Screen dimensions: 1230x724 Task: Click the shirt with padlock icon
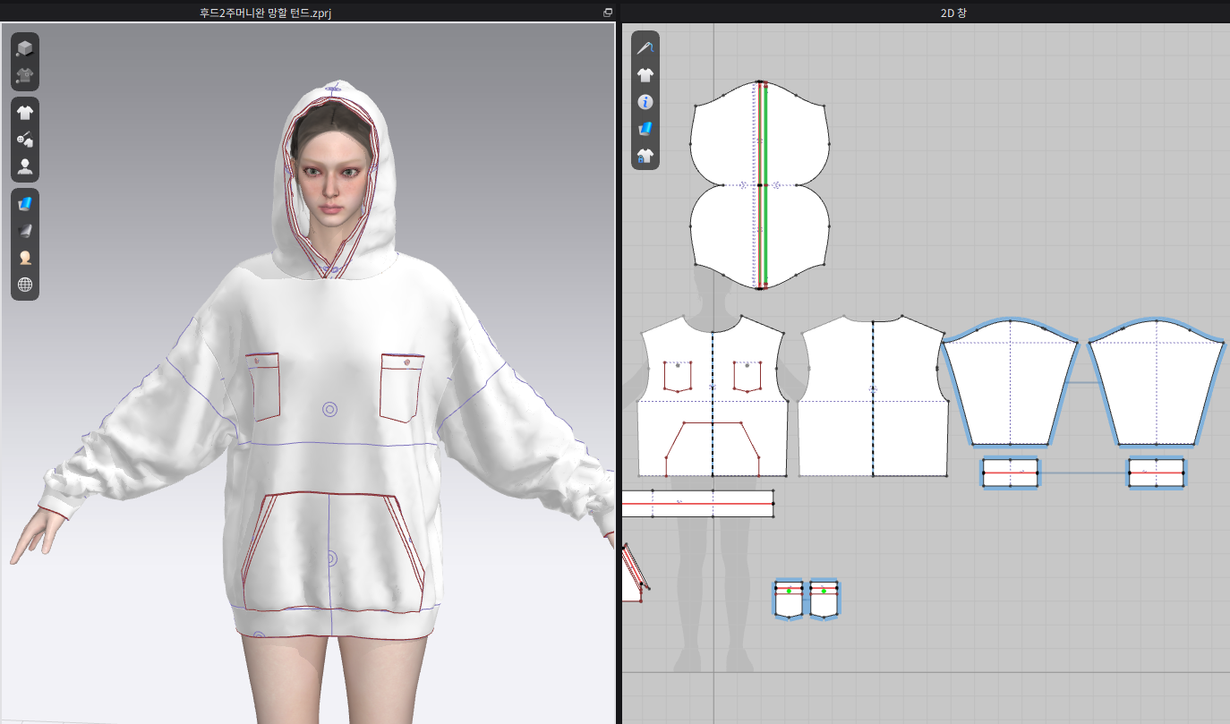coord(645,156)
